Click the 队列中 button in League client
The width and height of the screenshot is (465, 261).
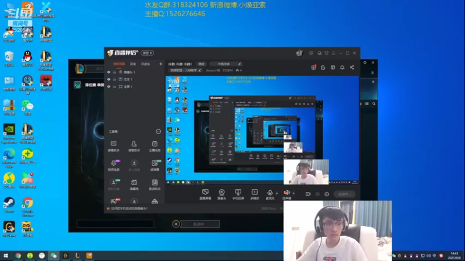pyautogui.click(x=200, y=224)
